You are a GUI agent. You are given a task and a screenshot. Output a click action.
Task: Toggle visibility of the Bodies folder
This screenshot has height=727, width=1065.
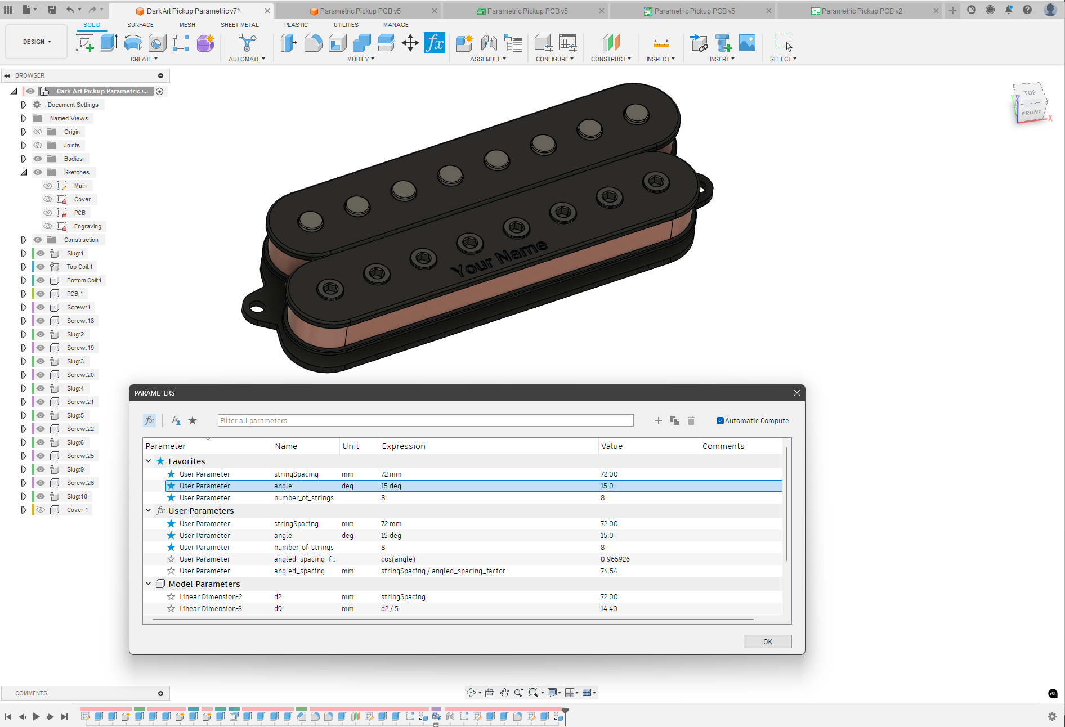[x=38, y=159]
